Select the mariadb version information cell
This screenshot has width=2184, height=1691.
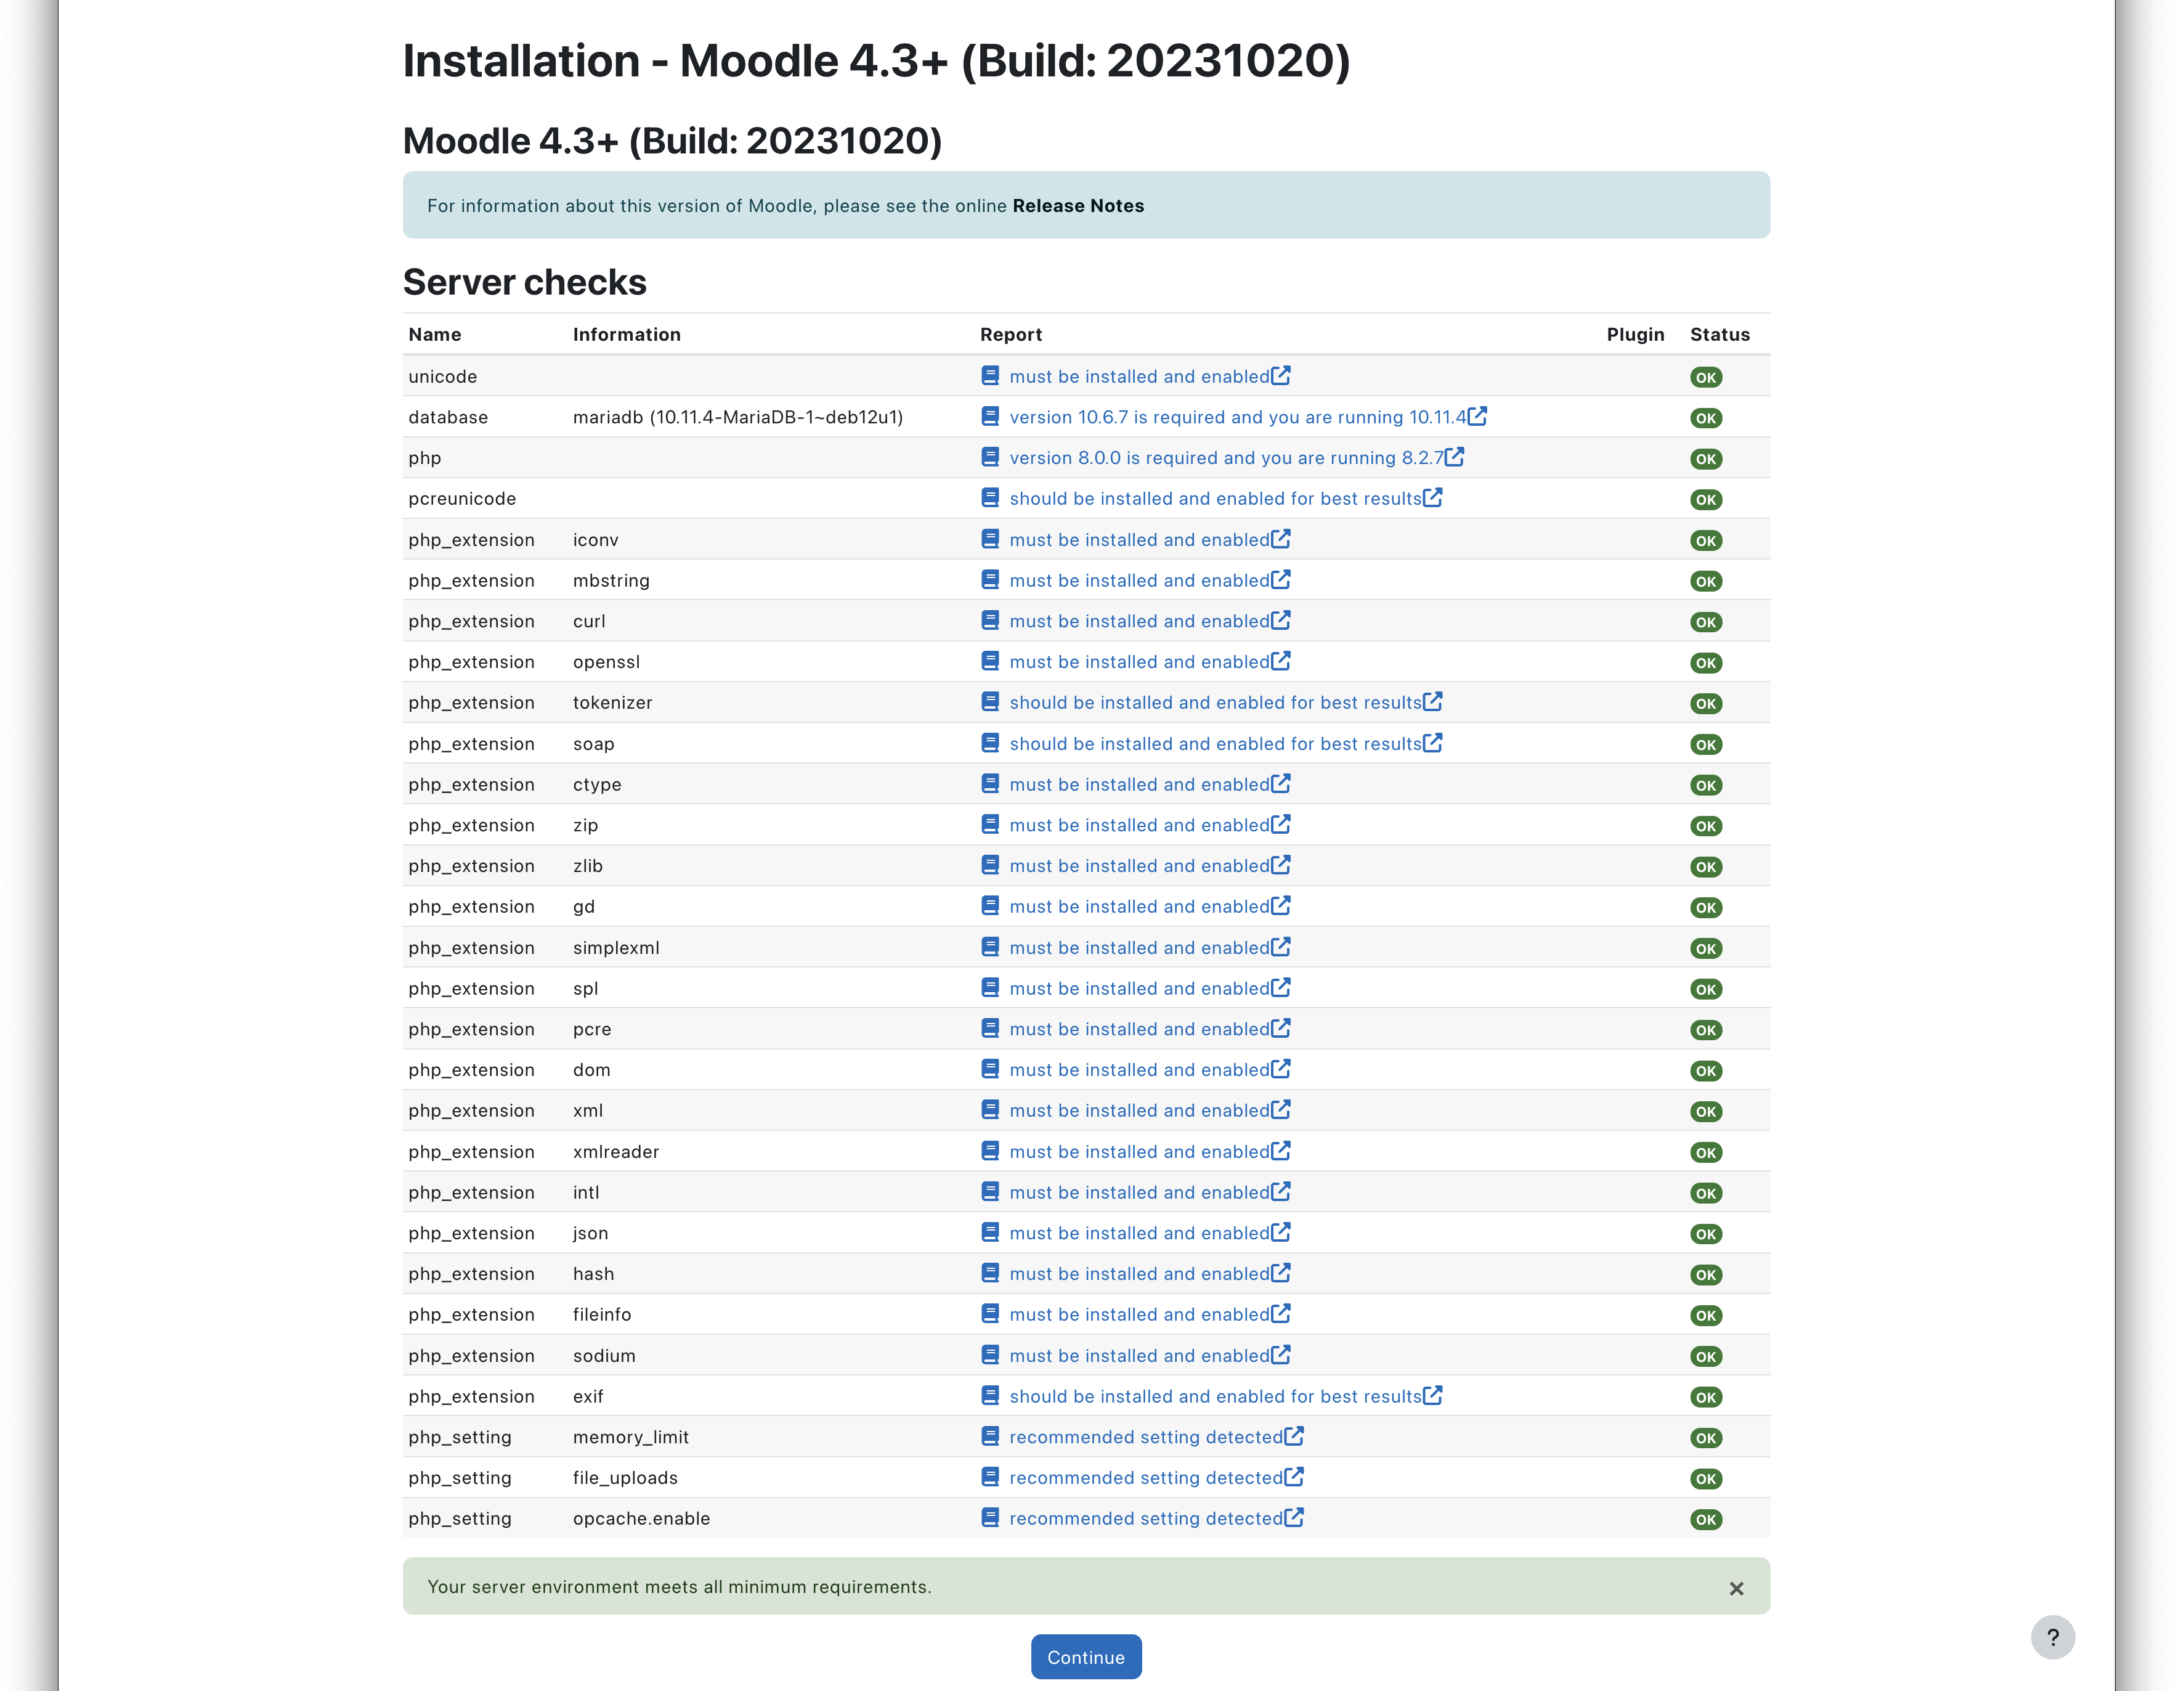click(x=738, y=417)
